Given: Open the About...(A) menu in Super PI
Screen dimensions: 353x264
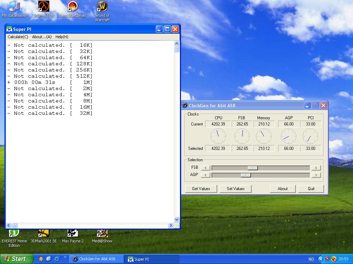Looking at the screenshot, I should [x=42, y=37].
